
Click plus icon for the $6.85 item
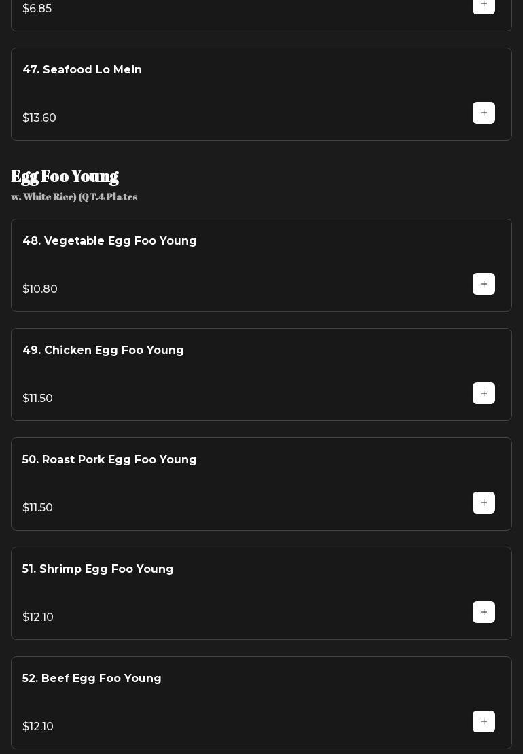tap(484, 5)
